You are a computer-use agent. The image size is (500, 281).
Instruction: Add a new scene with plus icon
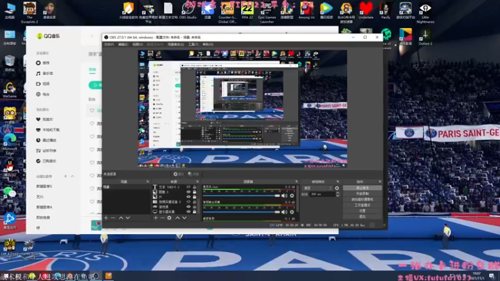106,218
